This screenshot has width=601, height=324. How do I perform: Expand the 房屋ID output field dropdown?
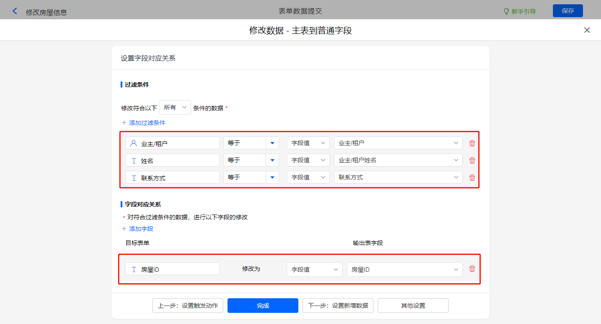pos(404,269)
